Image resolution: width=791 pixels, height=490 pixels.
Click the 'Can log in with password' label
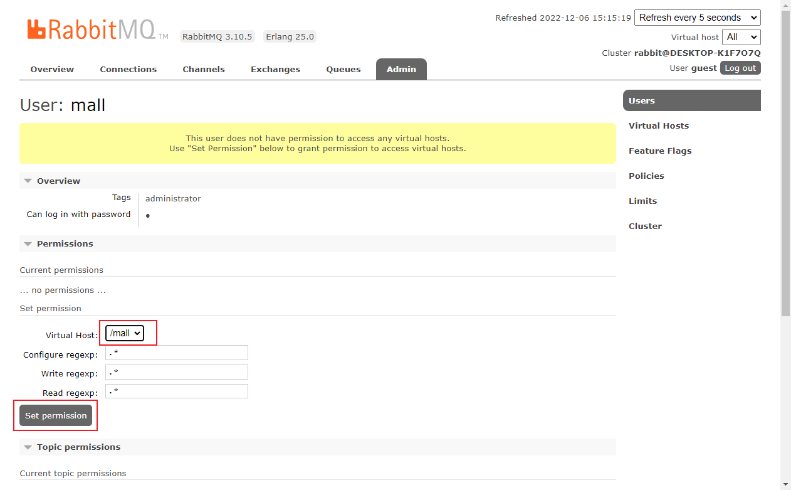coord(78,214)
